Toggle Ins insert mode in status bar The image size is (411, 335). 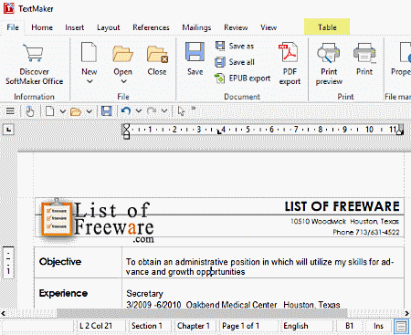(378, 326)
